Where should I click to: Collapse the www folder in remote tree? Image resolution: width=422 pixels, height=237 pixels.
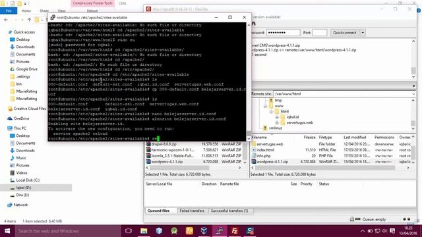point(265,106)
